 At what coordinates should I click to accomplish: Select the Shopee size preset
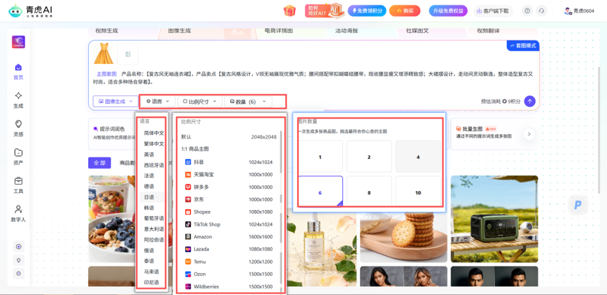[x=229, y=212]
